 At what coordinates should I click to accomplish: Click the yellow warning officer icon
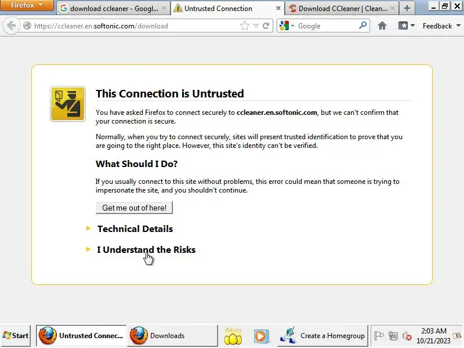(68, 104)
